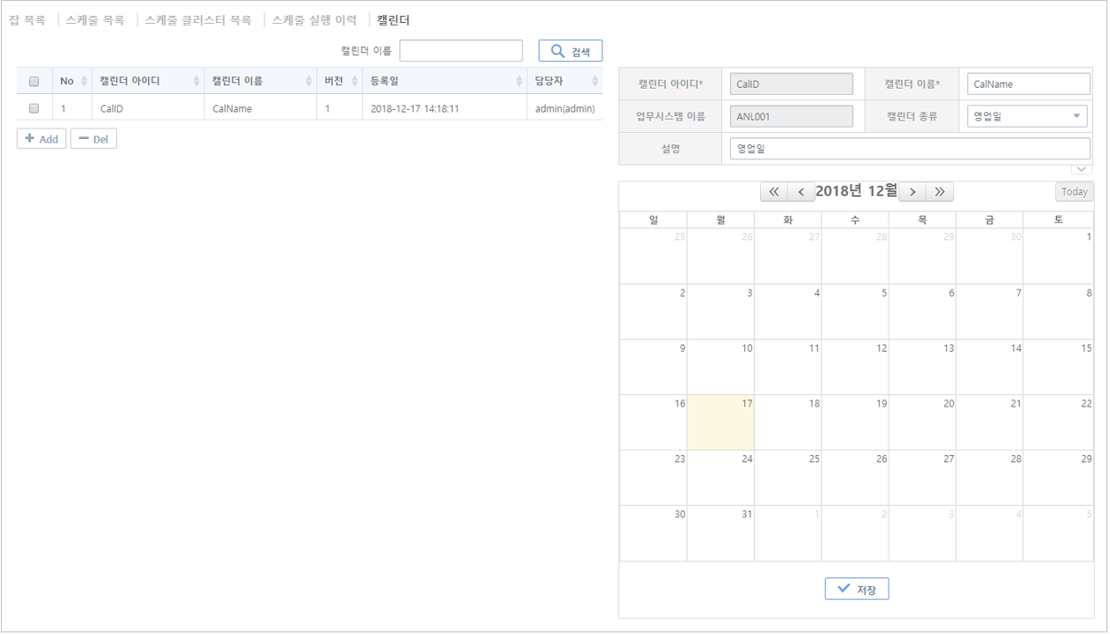Screen dimensions: 1110x635
Task: Open the 캘린더 종류 dropdown
Action: [1028, 116]
